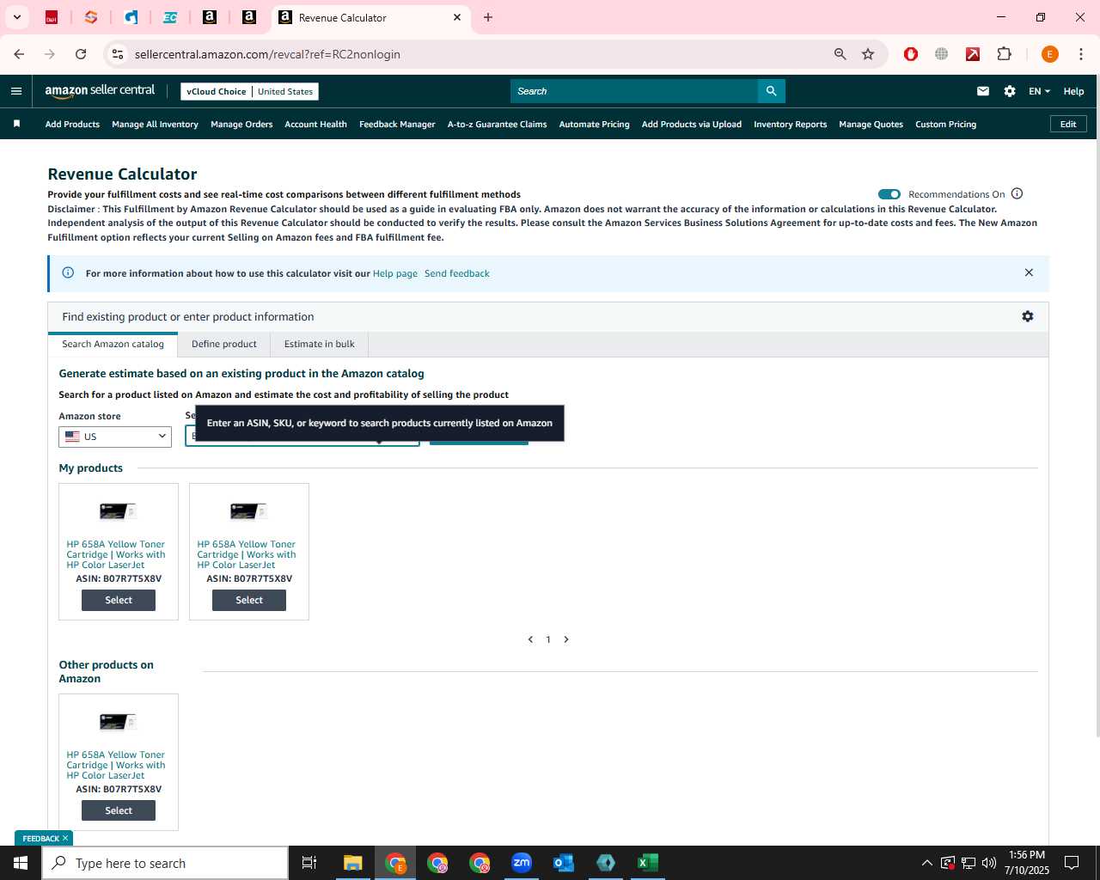1100x880 pixels.
Task: Open Inventory Reports
Action: tap(790, 124)
